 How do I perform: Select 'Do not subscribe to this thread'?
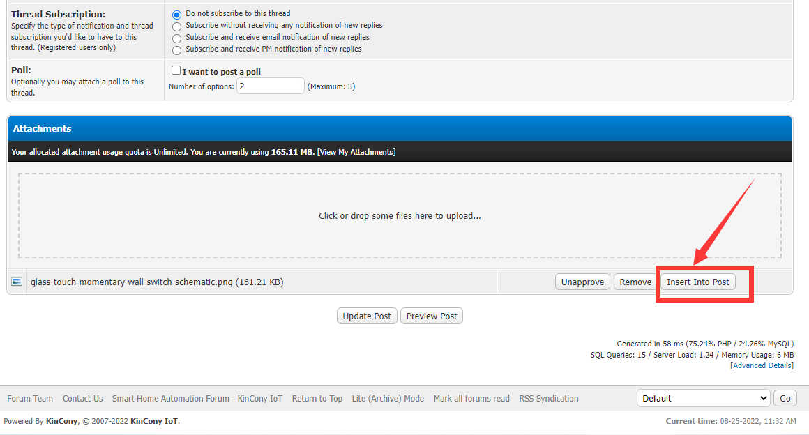(x=176, y=15)
